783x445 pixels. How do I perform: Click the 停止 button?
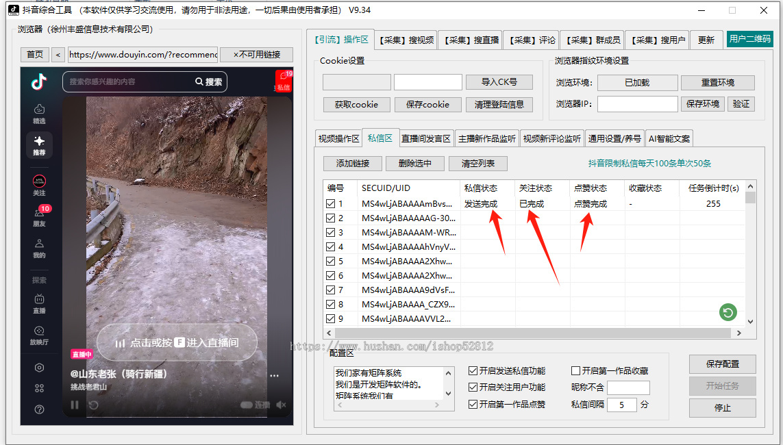[723, 408]
